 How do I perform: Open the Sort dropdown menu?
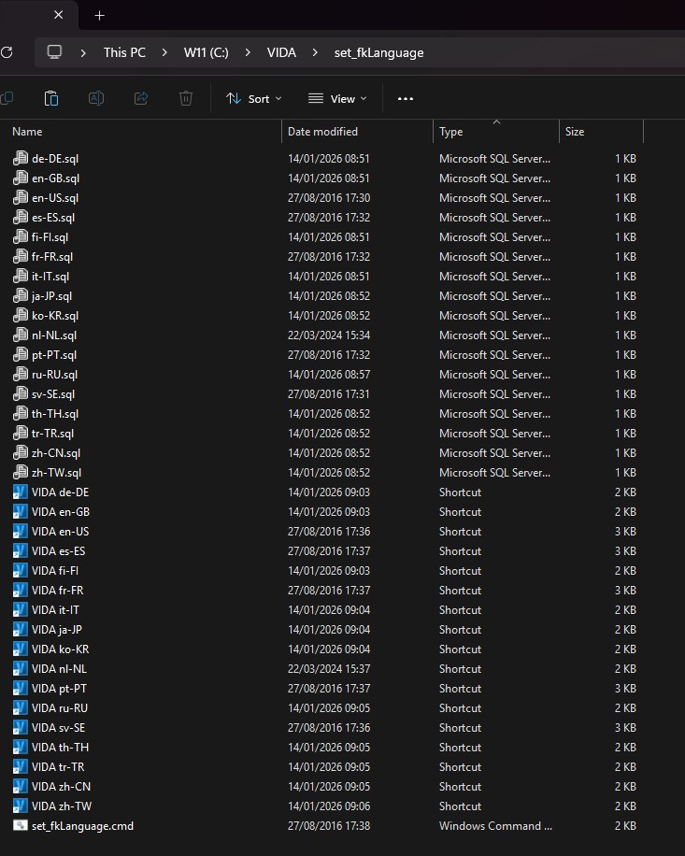click(x=253, y=98)
